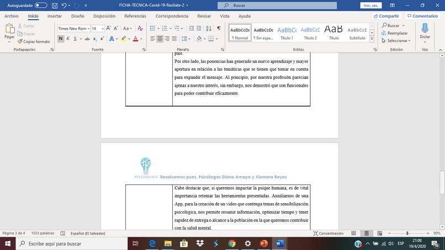Open the spelling proofing status icon
Viewport: 445px width, 250px height.
point(63,233)
